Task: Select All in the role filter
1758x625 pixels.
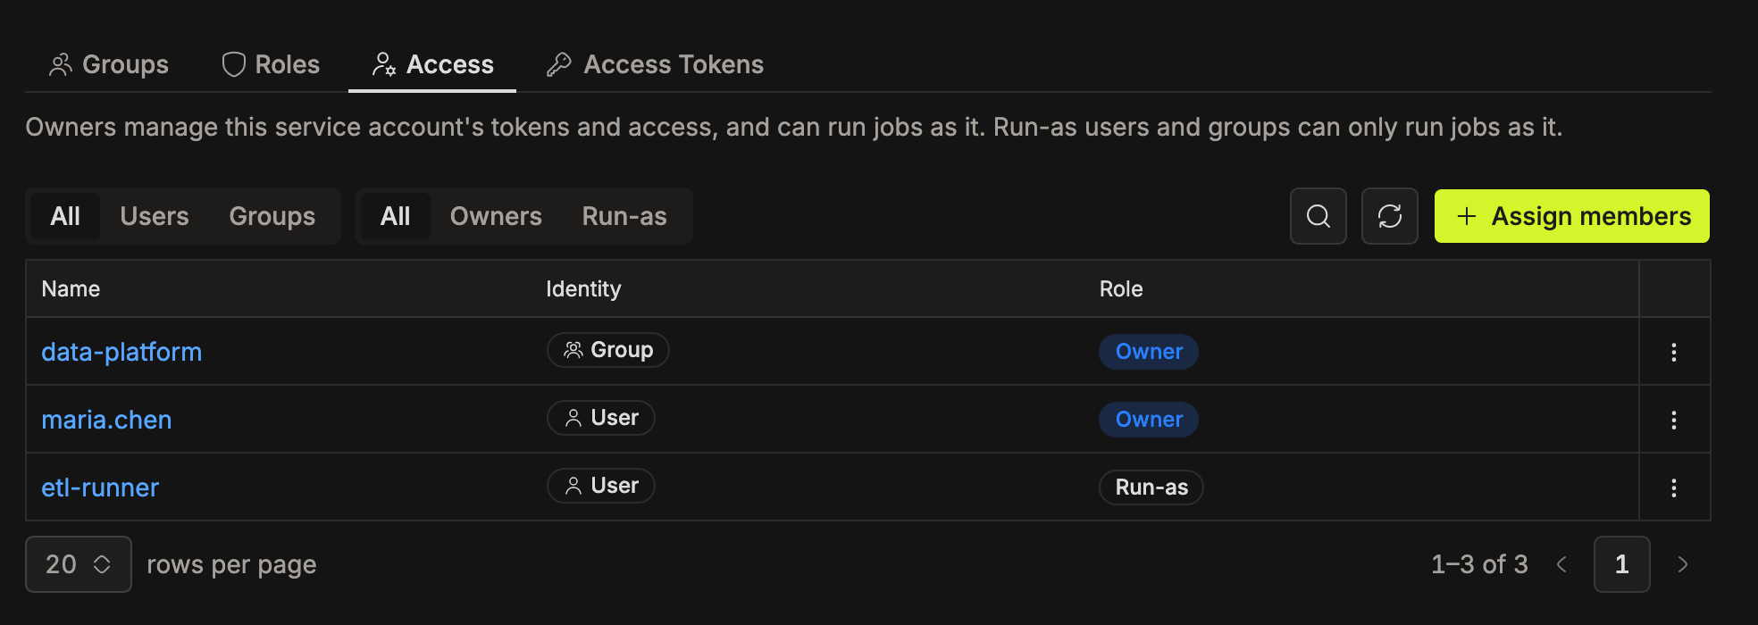Action: pyautogui.click(x=396, y=216)
